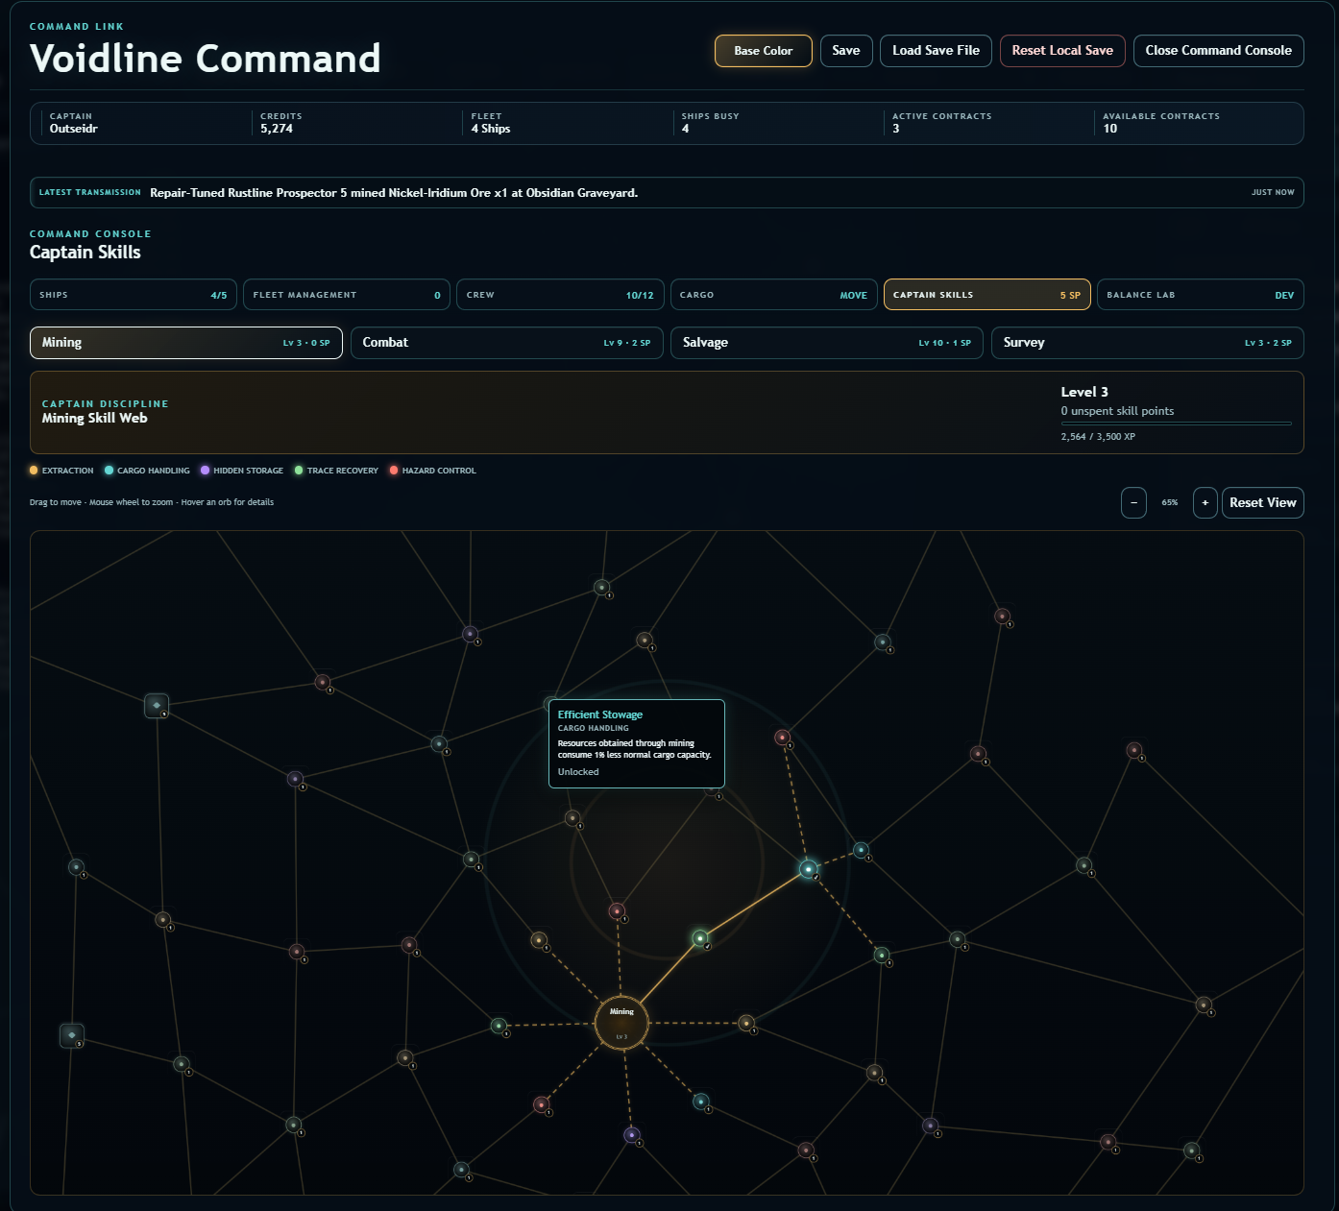Save the game with Save button
1339x1211 pixels.
coord(846,51)
